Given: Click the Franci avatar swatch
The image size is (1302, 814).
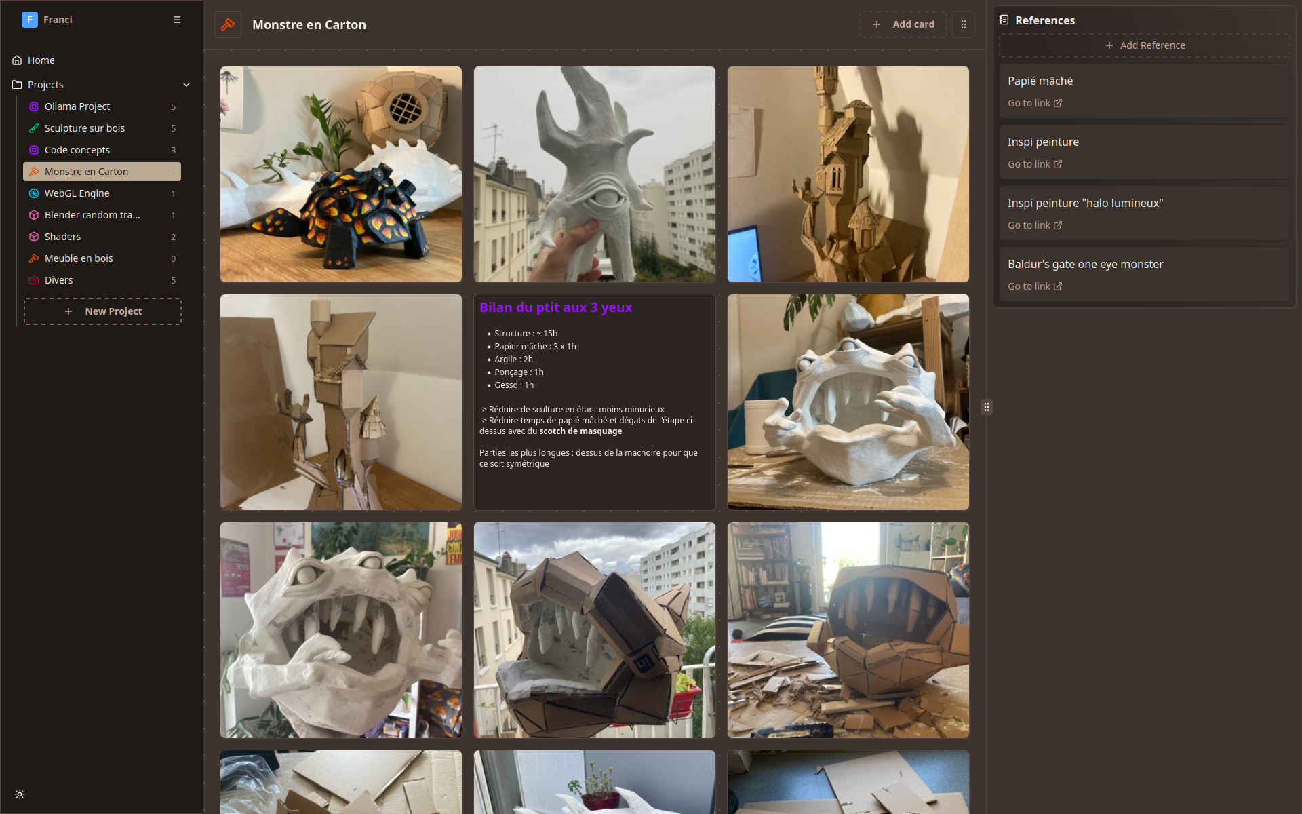Looking at the screenshot, I should click(29, 20).
